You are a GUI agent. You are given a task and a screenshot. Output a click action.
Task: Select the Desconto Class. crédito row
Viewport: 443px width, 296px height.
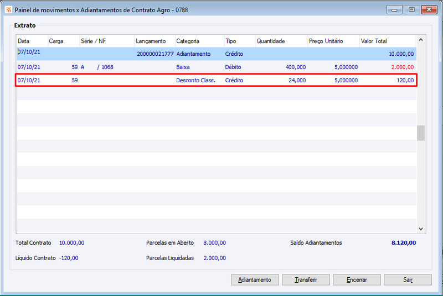pyautogui.click(x=217, y=80)
